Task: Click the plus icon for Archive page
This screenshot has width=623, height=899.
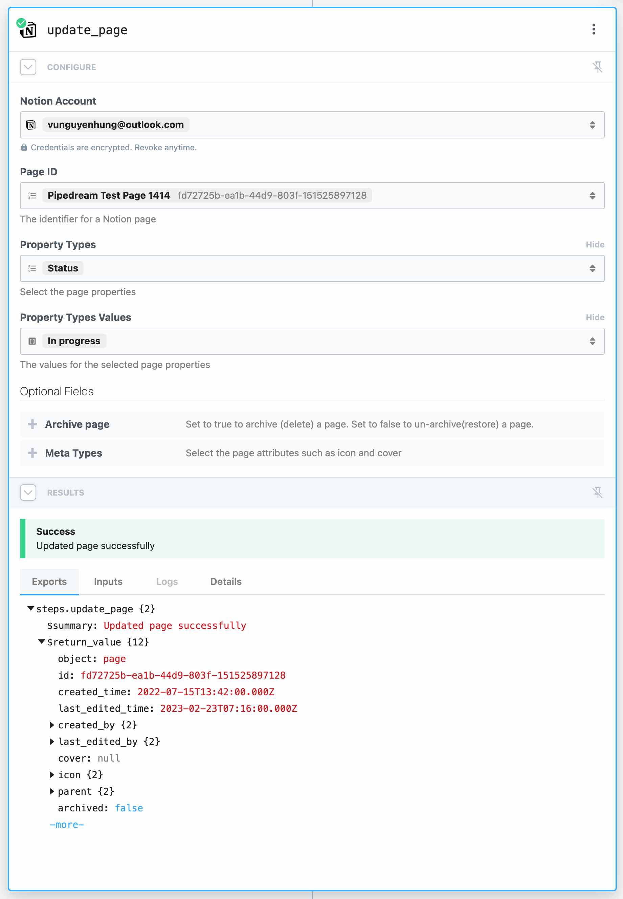Action: (x=32, y=424)
